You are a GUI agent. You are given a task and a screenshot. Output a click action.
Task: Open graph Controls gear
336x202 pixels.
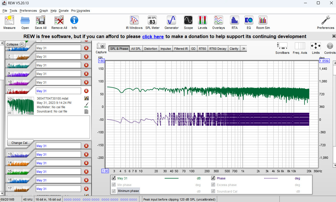pyautogui.click(x=330, y=46)
